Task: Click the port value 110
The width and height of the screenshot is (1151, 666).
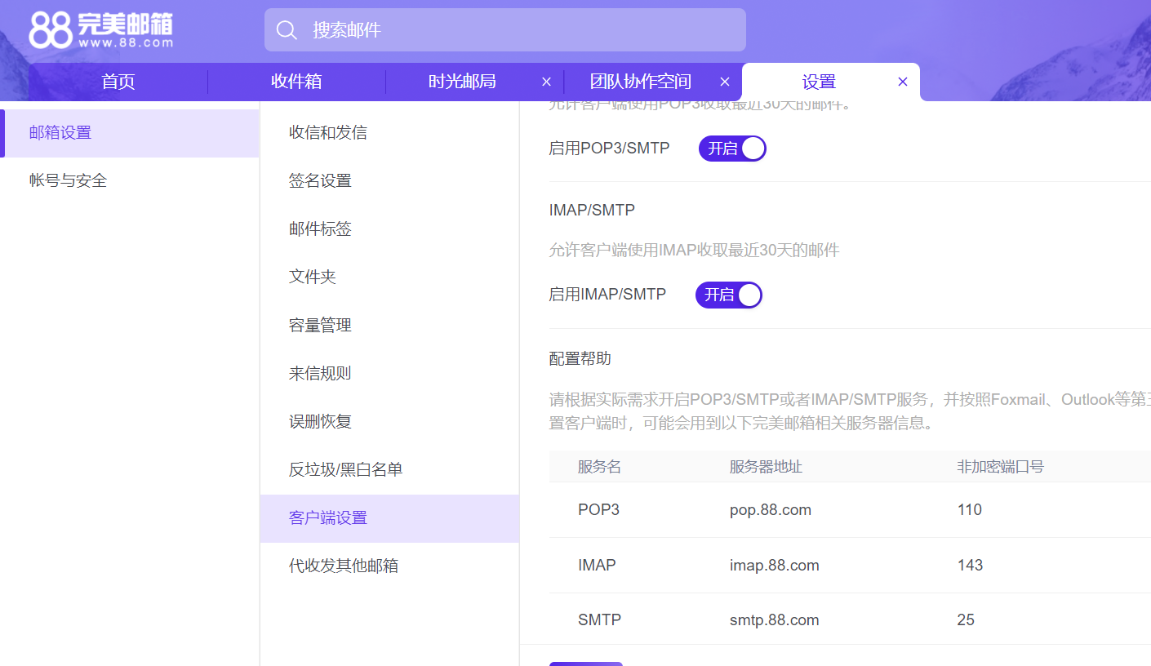Action: coord(970,510)
